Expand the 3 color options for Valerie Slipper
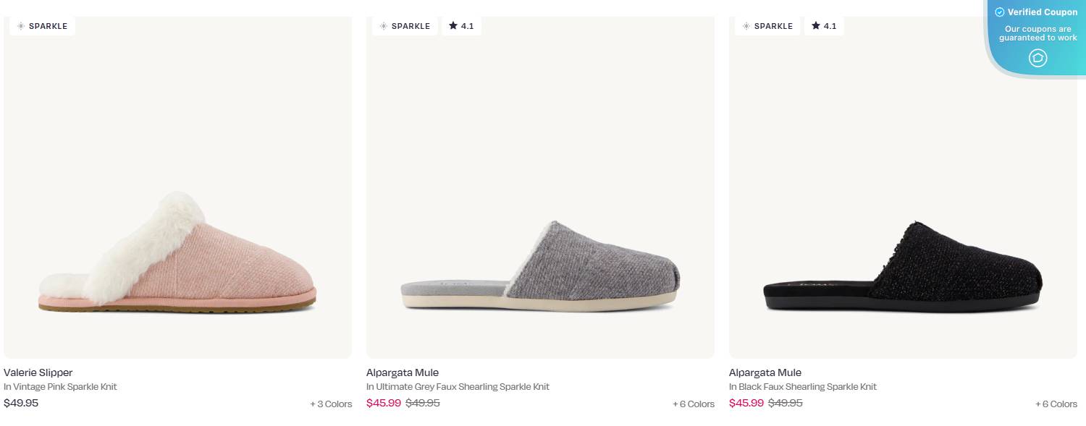This screenshot has width=1086, height=426. (332, 404)
